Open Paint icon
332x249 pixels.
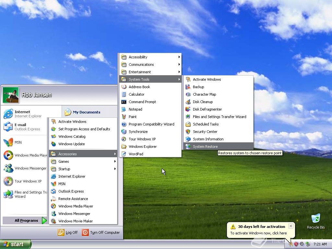[x=124, y=117]
